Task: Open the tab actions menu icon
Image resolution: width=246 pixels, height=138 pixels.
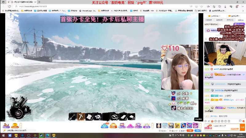Action: coord(3,2)
